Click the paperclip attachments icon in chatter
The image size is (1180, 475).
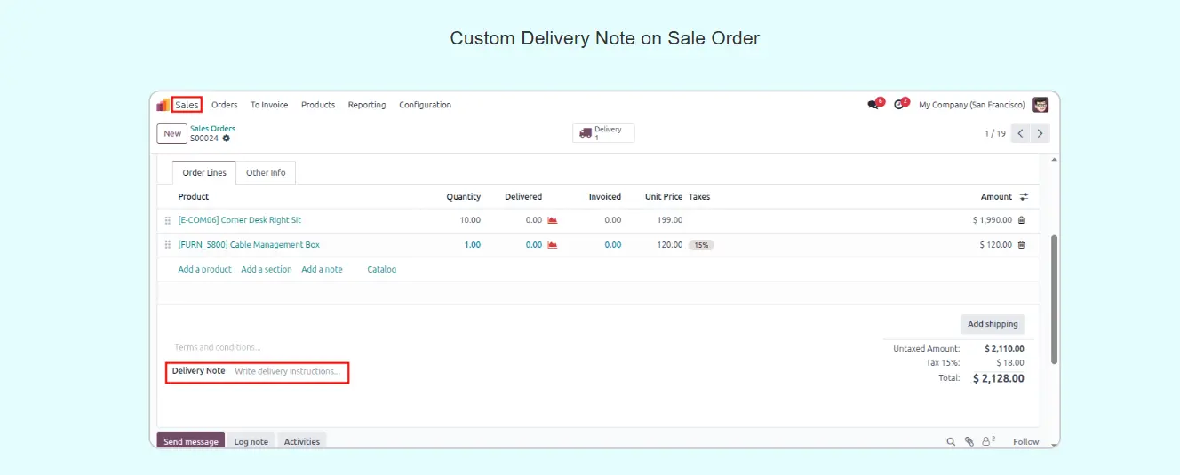pyautogui.click(x=969, y=441)
